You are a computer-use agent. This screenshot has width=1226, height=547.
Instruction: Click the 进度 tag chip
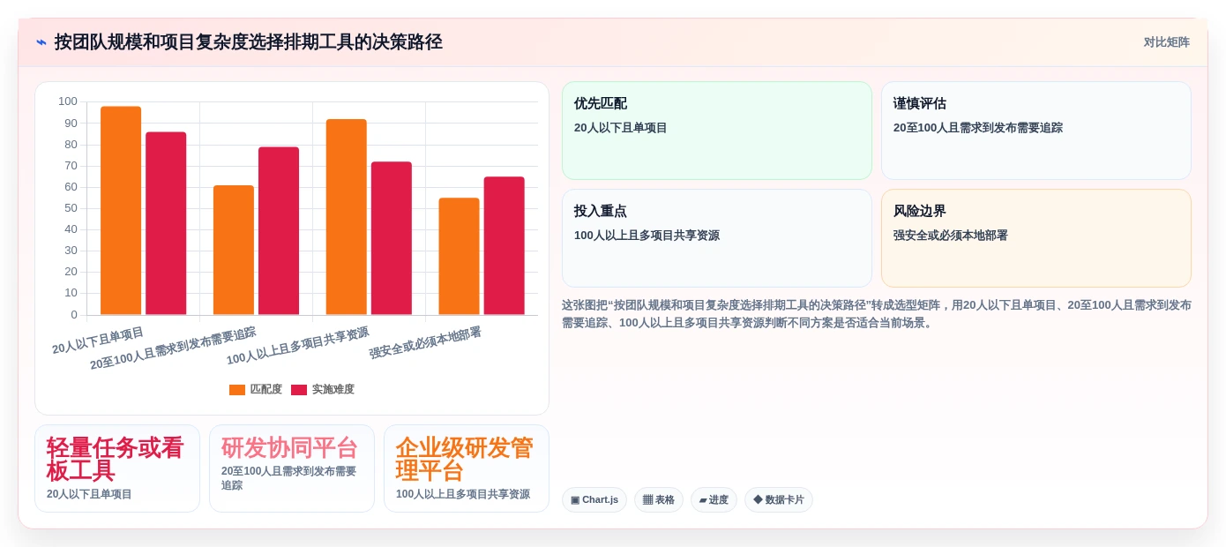point(714,500)
